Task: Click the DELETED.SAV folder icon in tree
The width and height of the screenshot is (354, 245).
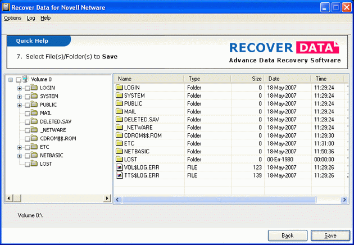Action: 34,121
